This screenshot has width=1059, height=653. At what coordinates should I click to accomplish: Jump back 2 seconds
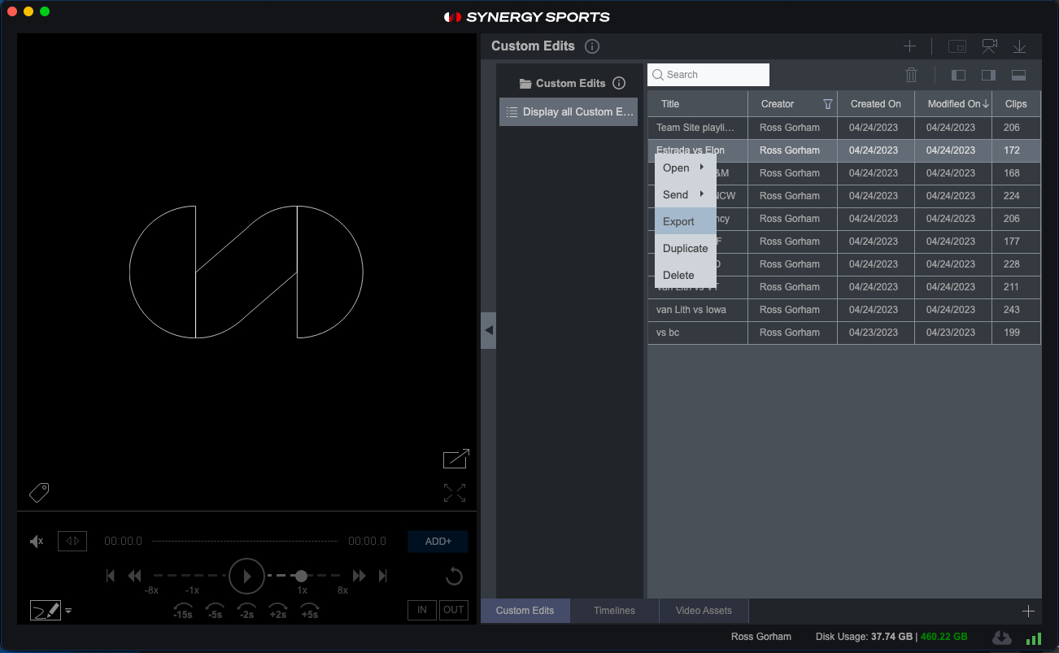pos(246,611)
